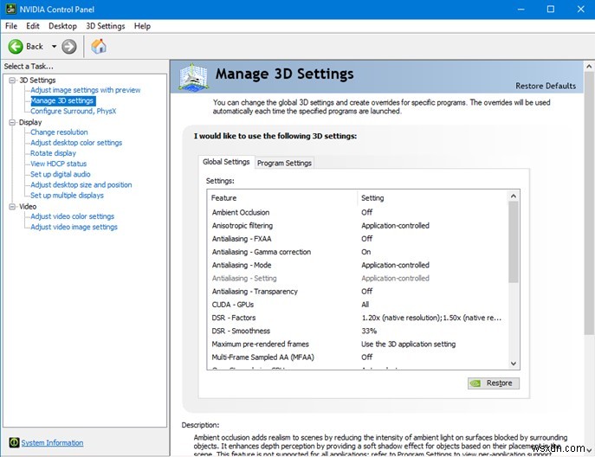Select the Change resolution task
The height and width of the screenshot is (457, 595).
(59, 132)
